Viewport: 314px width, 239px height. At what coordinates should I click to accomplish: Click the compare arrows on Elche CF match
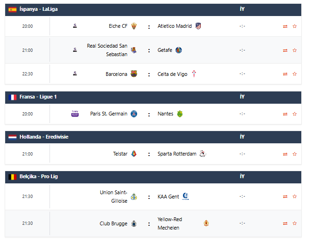(285, 26)
